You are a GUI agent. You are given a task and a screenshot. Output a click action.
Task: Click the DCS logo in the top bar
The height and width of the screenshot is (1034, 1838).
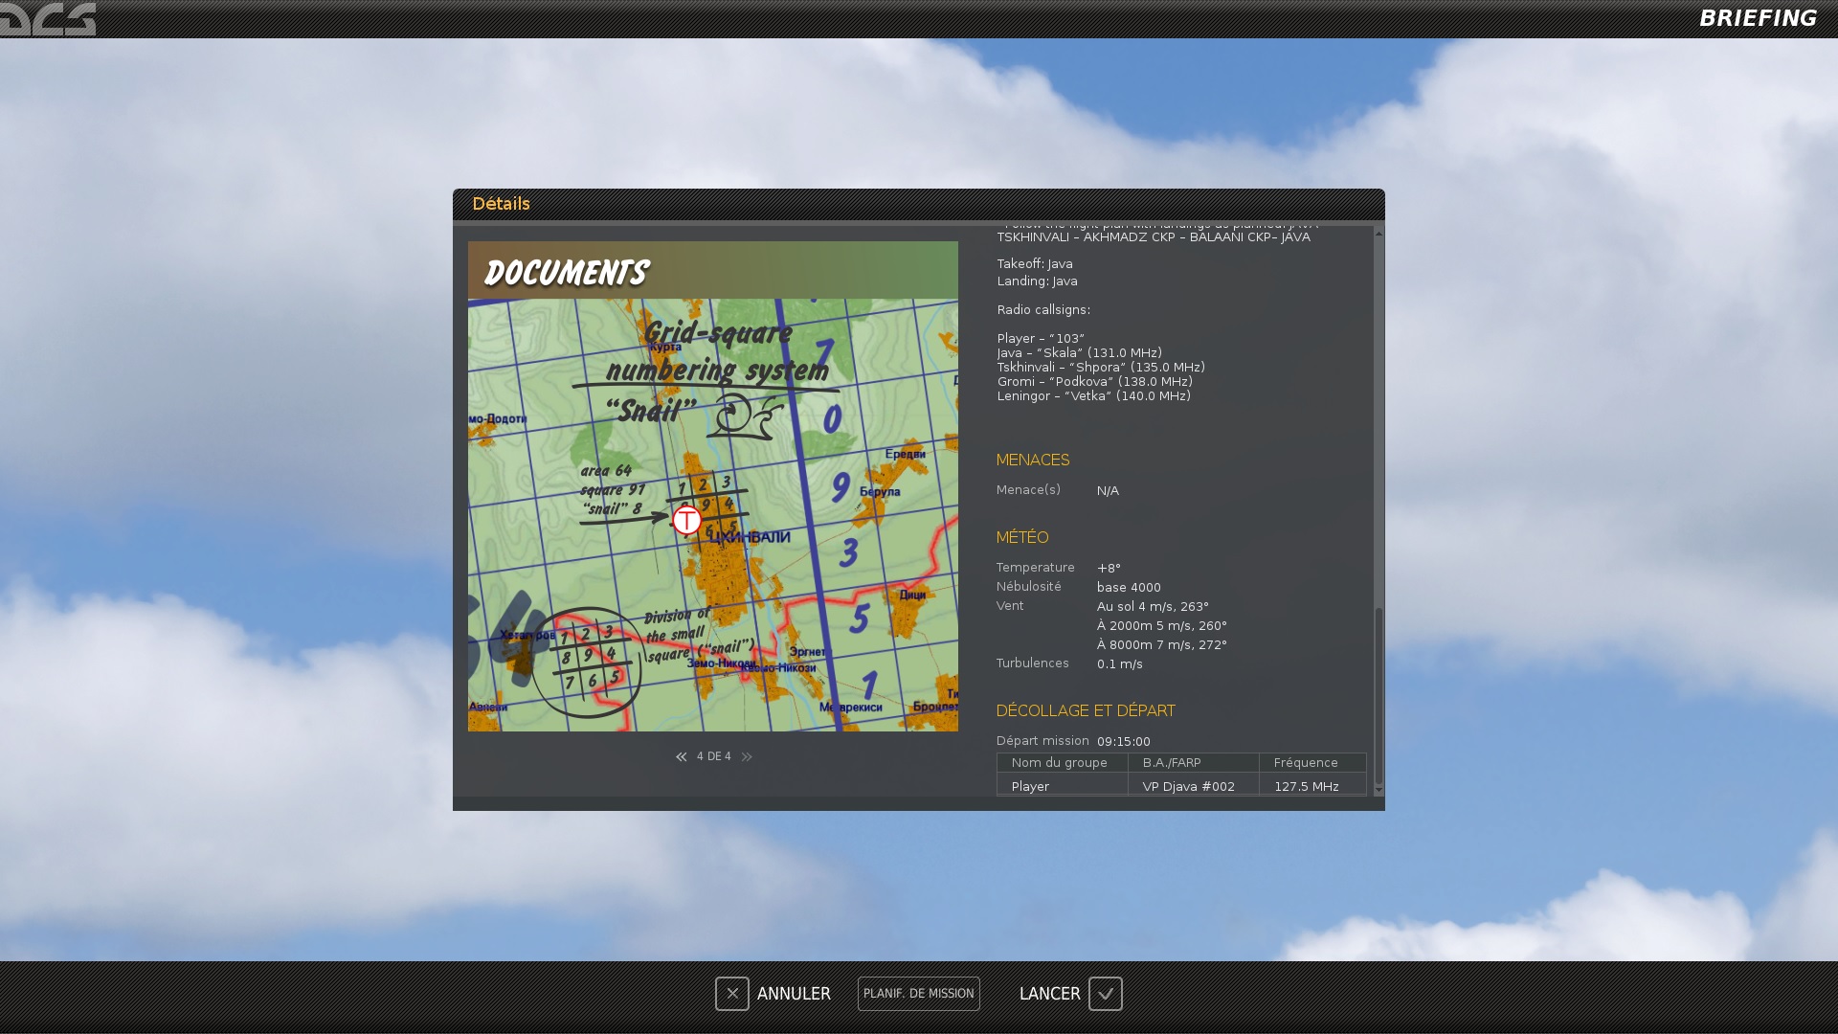(48, 19)
